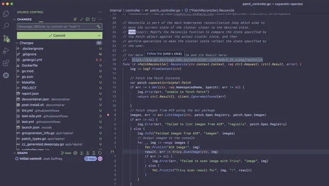Open the Commit button dropdown arrow
Image resolution: width=329 pixels, height=186 pixels.
click(x=99, y=35)
